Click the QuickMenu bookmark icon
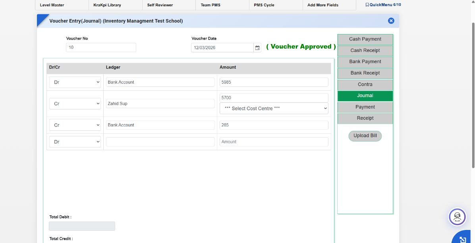This screenshot has width=475, height=243. pos(367,5)
